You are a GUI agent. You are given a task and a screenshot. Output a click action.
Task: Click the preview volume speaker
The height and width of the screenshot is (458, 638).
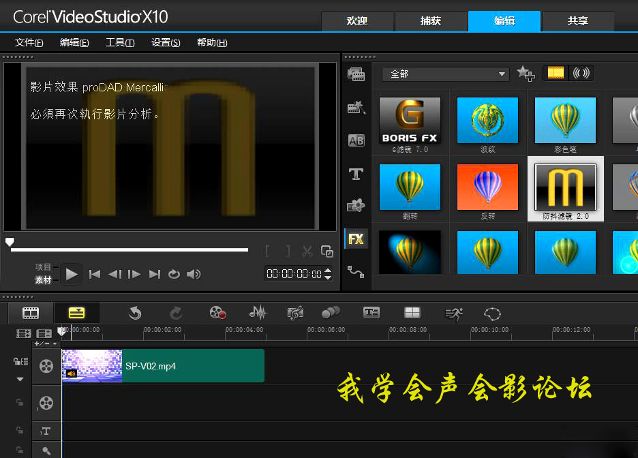[194, 274]
